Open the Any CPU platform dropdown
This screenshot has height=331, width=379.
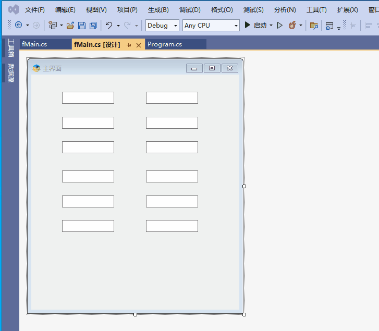pos(211,26)
